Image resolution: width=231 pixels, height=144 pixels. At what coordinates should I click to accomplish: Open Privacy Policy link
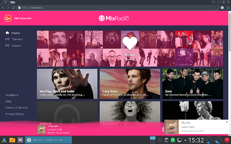click(x=14, y=114)
